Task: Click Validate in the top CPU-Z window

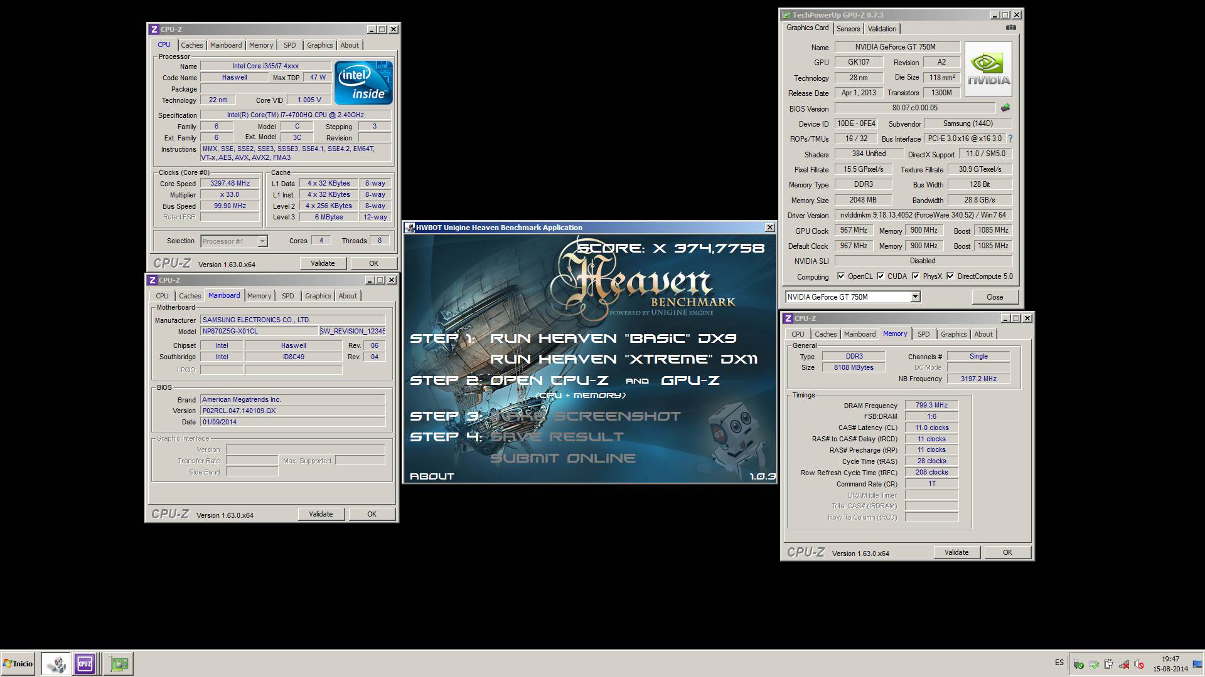Action: tap(323, 263)
